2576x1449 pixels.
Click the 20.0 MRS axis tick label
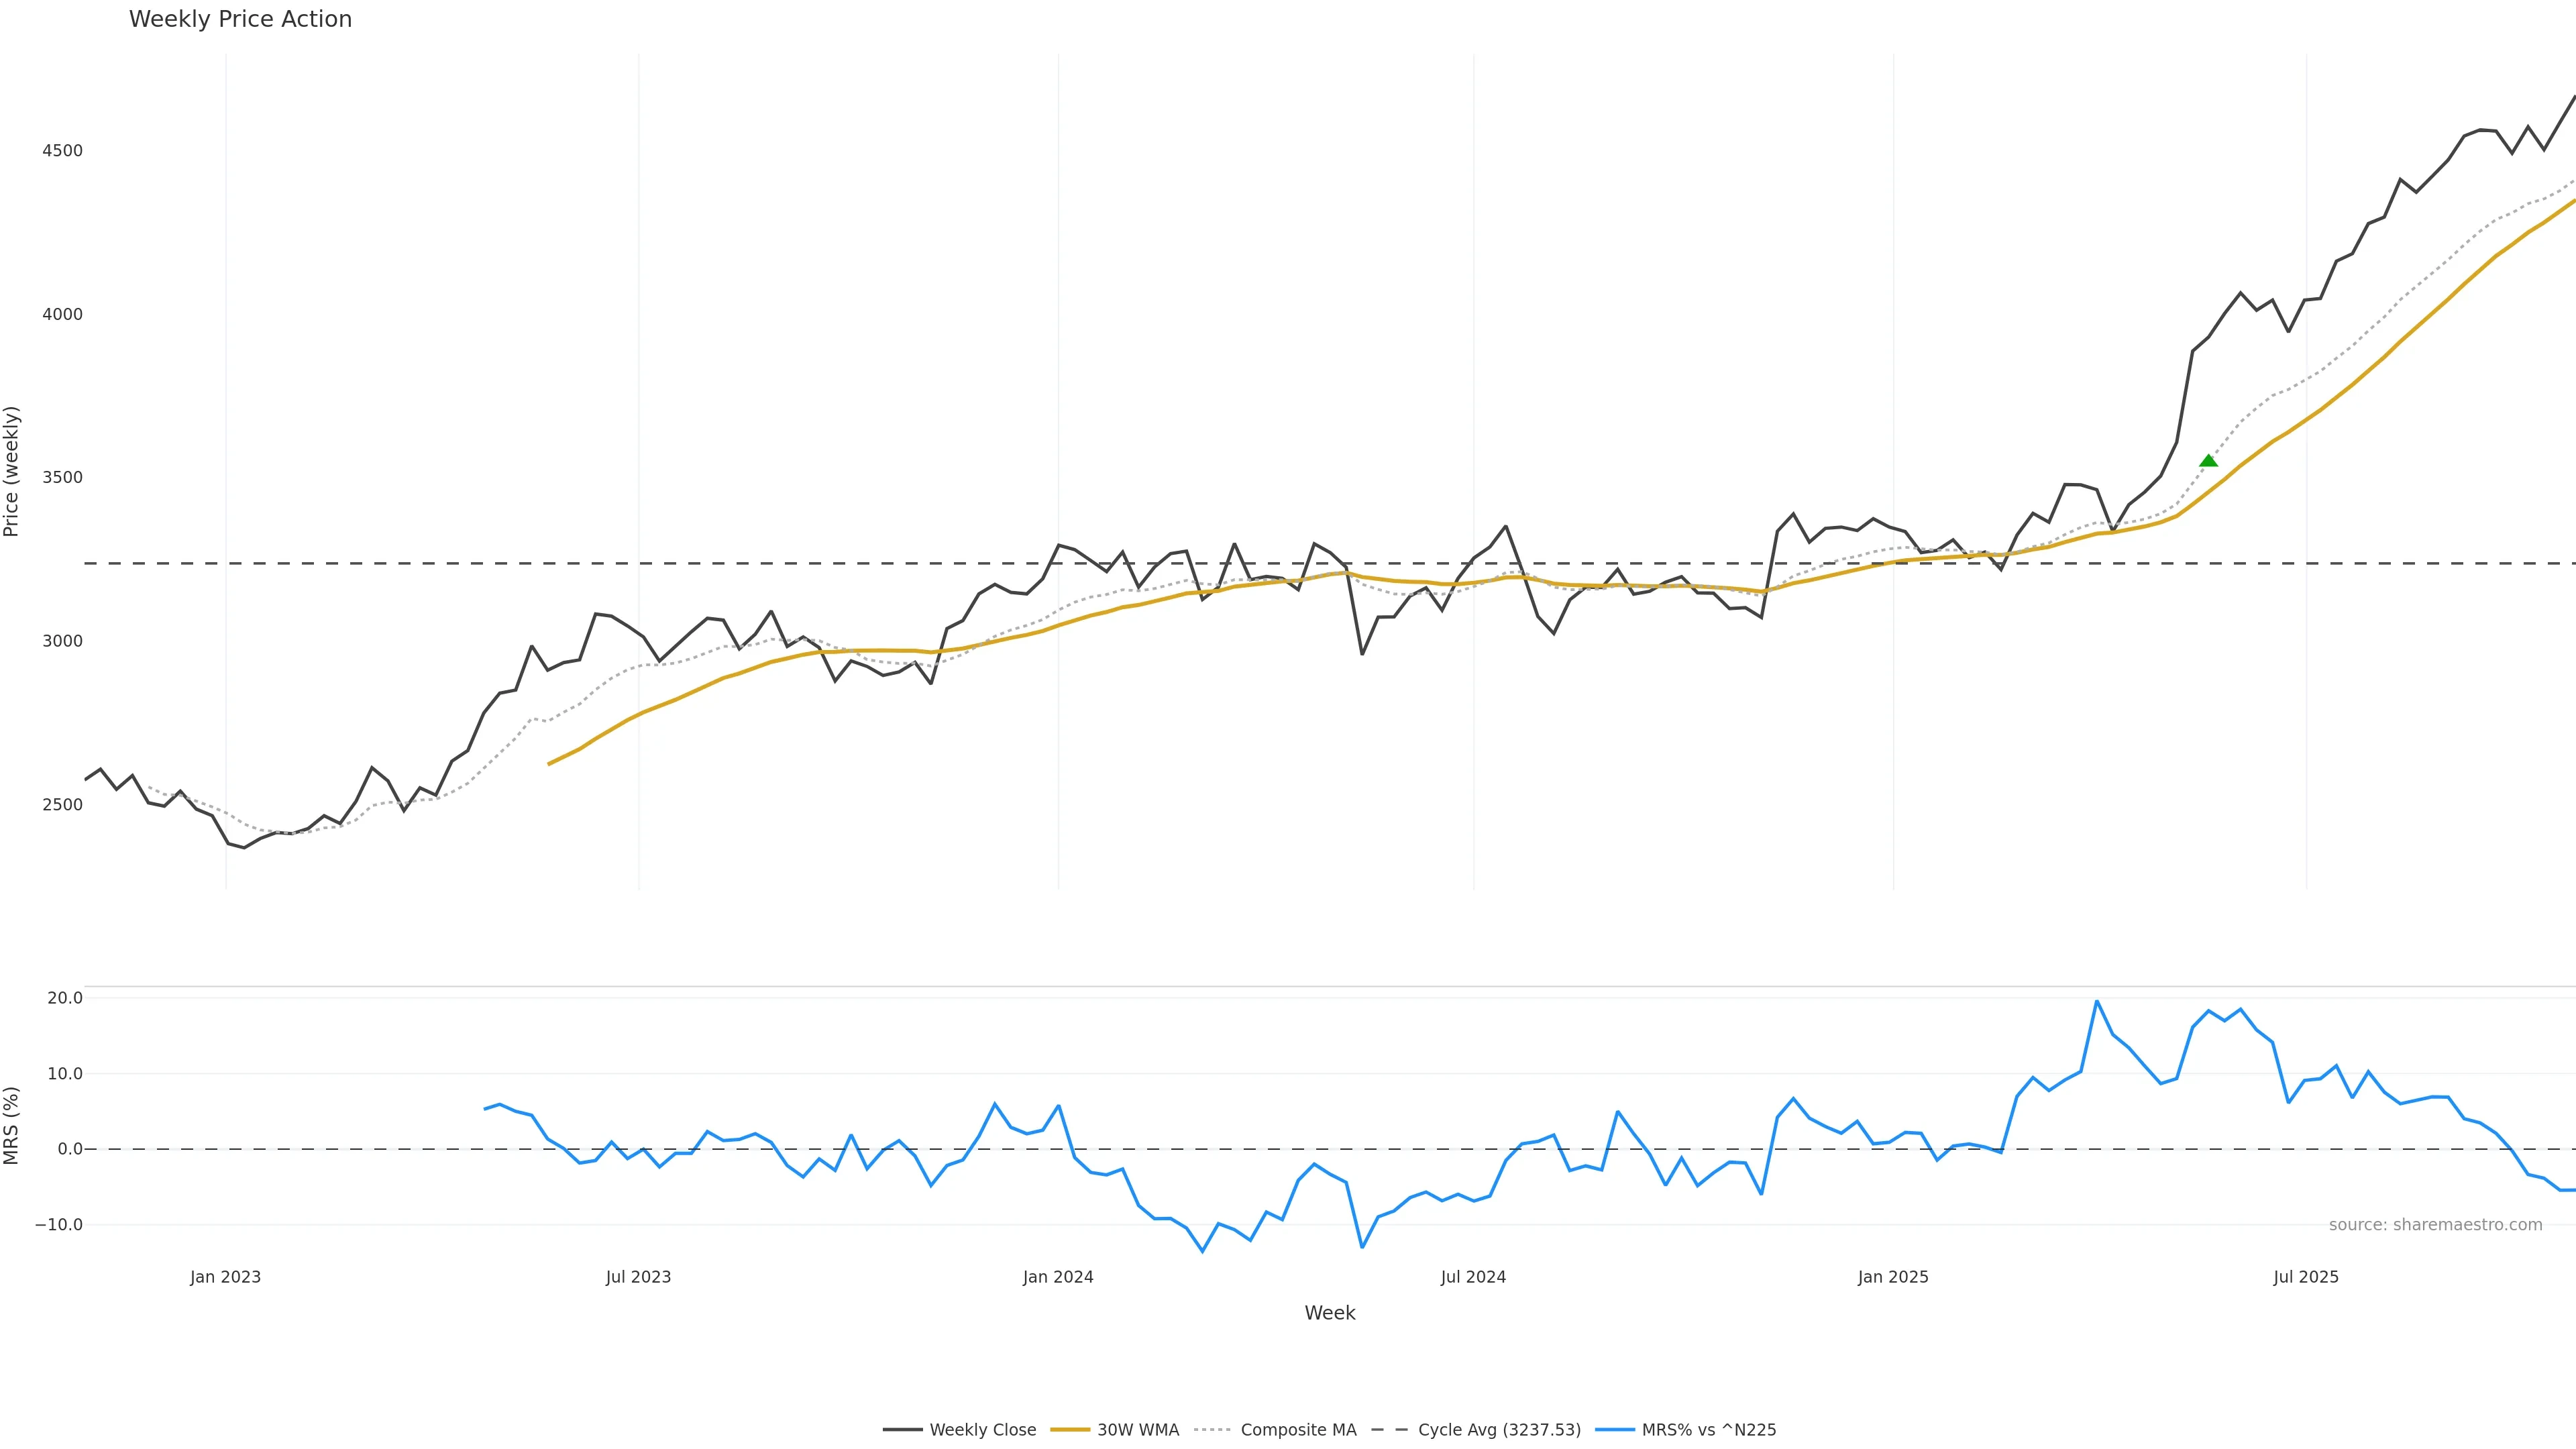point(65,998)
